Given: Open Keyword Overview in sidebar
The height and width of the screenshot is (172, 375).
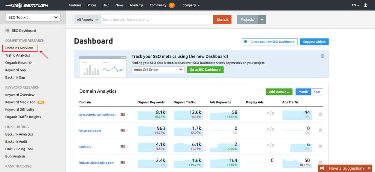Looking at the screenshot, I should 20,95.
